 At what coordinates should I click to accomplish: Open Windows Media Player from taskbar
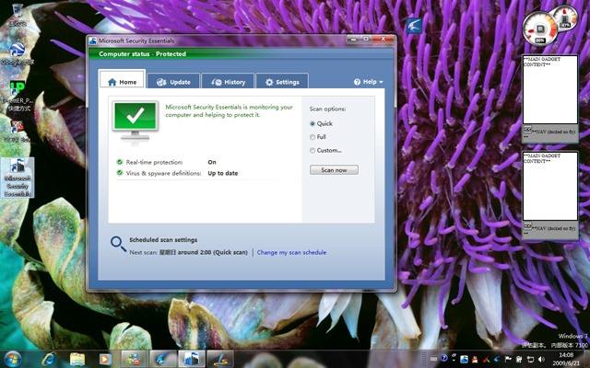pyautogui.click(x=105, y=359)
